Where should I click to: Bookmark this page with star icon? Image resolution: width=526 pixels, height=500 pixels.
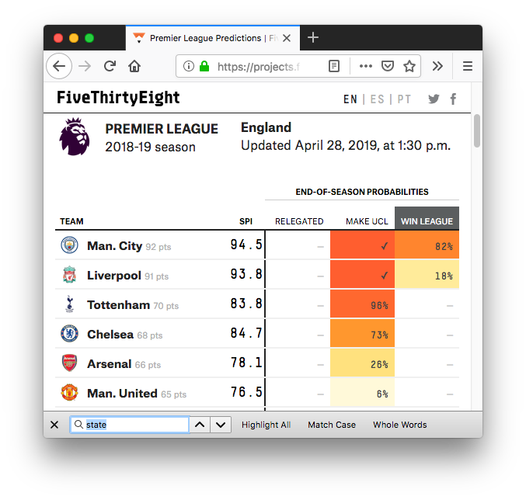(x=409, y=67)
